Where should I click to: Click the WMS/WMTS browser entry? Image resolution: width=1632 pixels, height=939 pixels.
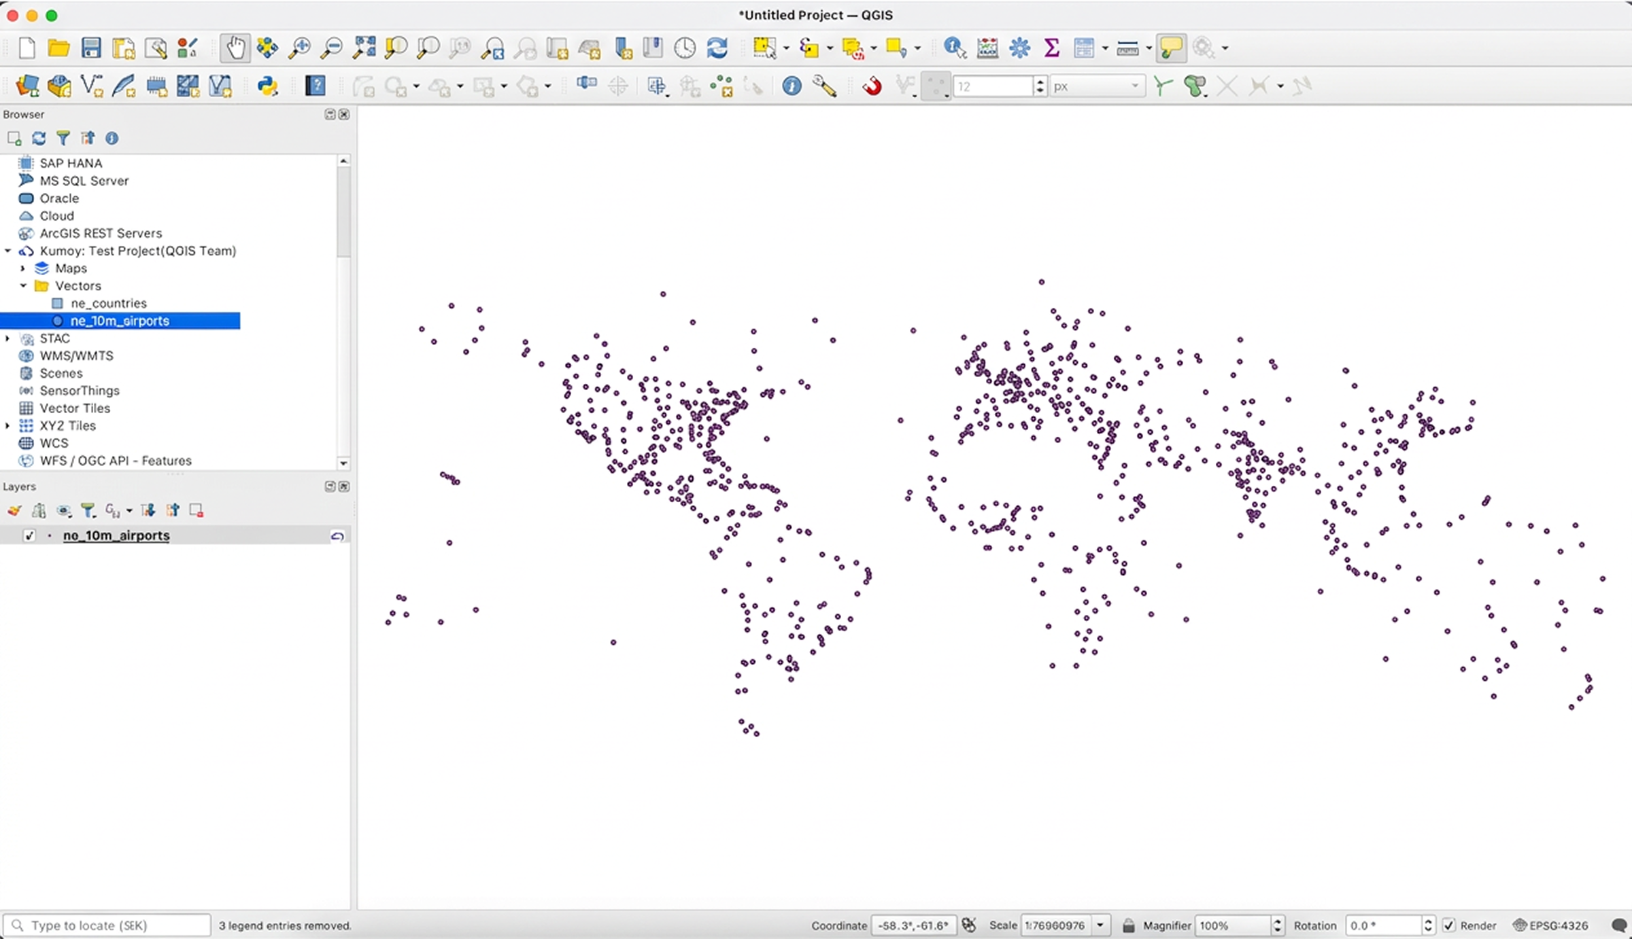tap(76, 356)
